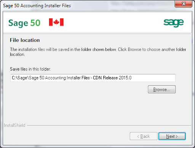Screen dimensions: 195x148
Task: Click the 'Sage 50 Accounting Installer Files' title
Action: tap(37, 6)
